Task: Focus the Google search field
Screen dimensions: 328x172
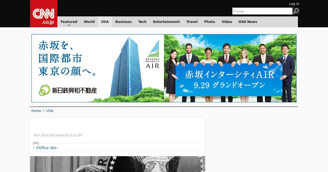Action: pos(262,11)
